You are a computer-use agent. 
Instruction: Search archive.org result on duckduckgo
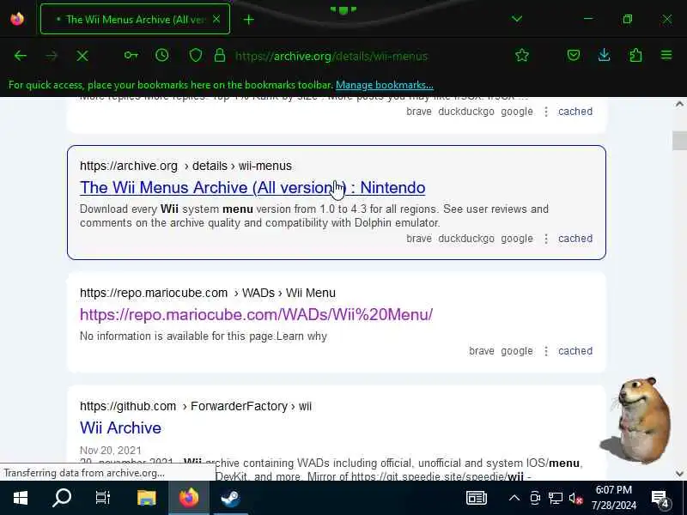(x=466, y=239)
